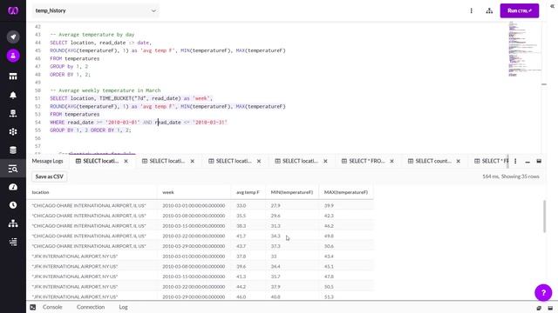This screenshot has height=313, width=558.
Task: Click line 55 GROUP BY 1, 2 ORDER BY
Action: [91, 130]
